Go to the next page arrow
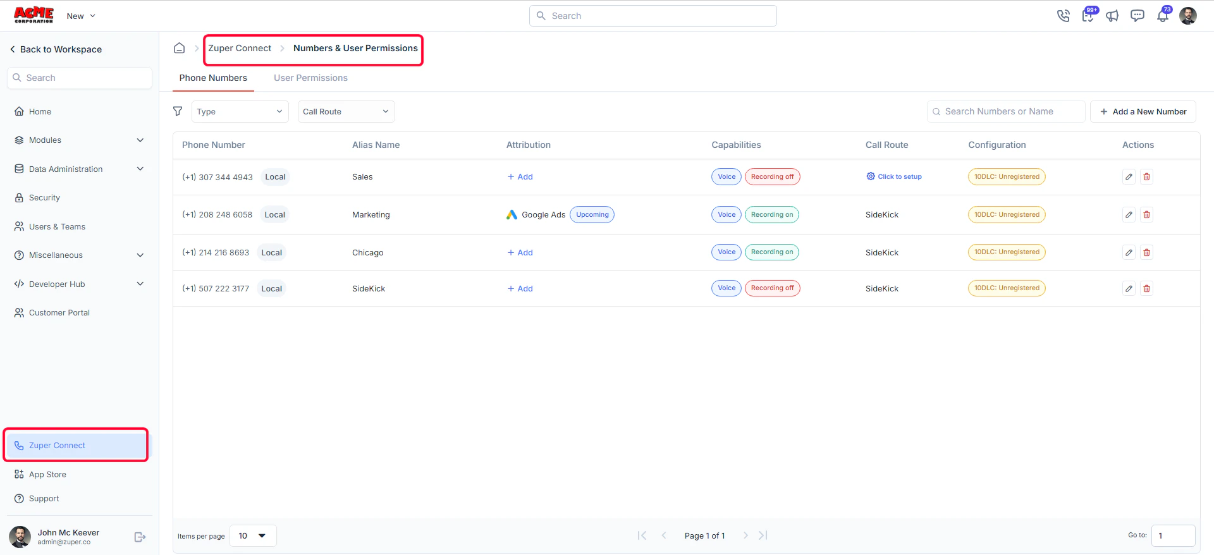The image size is (1214, 555). [745, 535]
